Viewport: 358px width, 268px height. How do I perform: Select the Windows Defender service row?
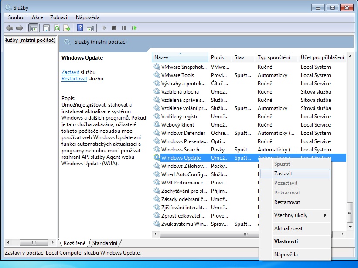tap(183, 133)
